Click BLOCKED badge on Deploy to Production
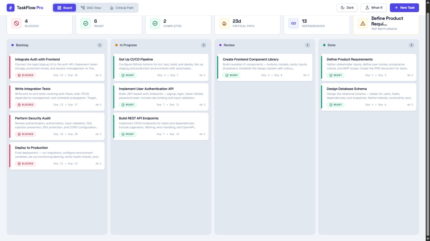Viewport: 430px width, 241px height. point(26,164)
